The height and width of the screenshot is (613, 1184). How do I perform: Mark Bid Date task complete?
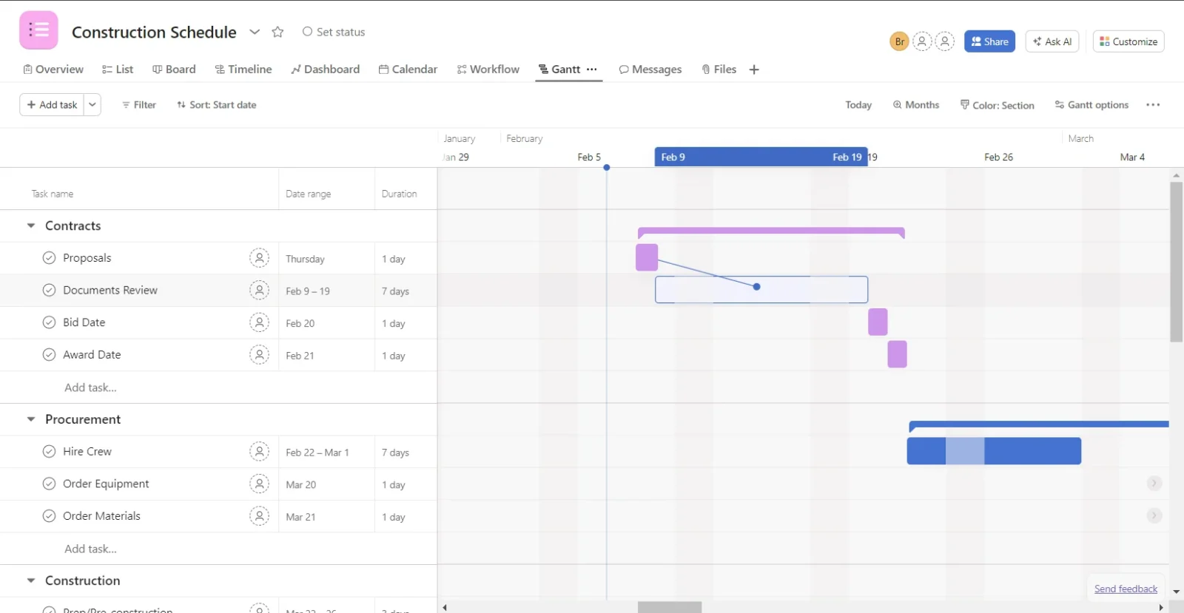point(49,322)
